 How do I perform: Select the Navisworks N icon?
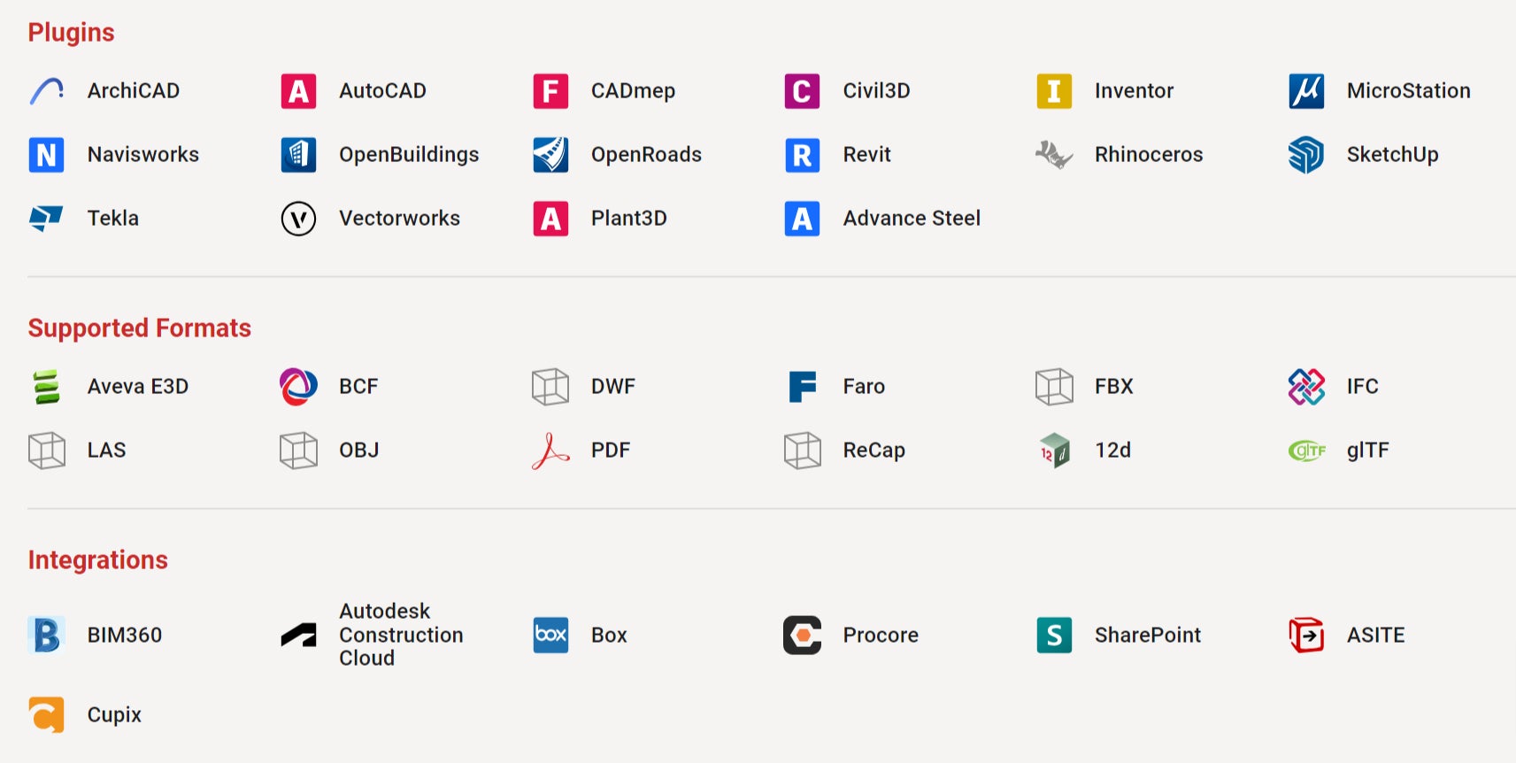[47, 155]
